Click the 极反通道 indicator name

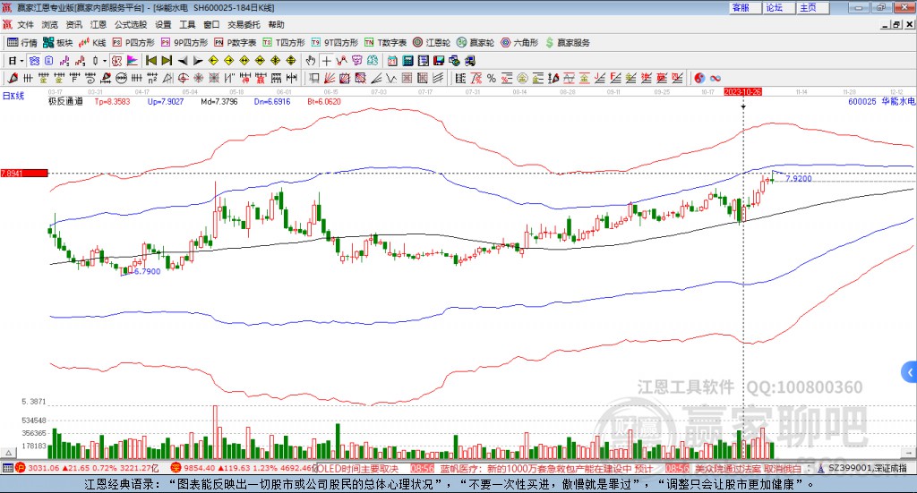click(65, 101)
